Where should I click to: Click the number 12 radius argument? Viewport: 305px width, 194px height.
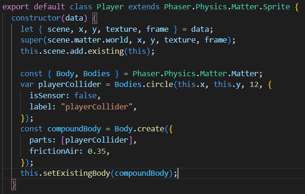pos(254,85)
